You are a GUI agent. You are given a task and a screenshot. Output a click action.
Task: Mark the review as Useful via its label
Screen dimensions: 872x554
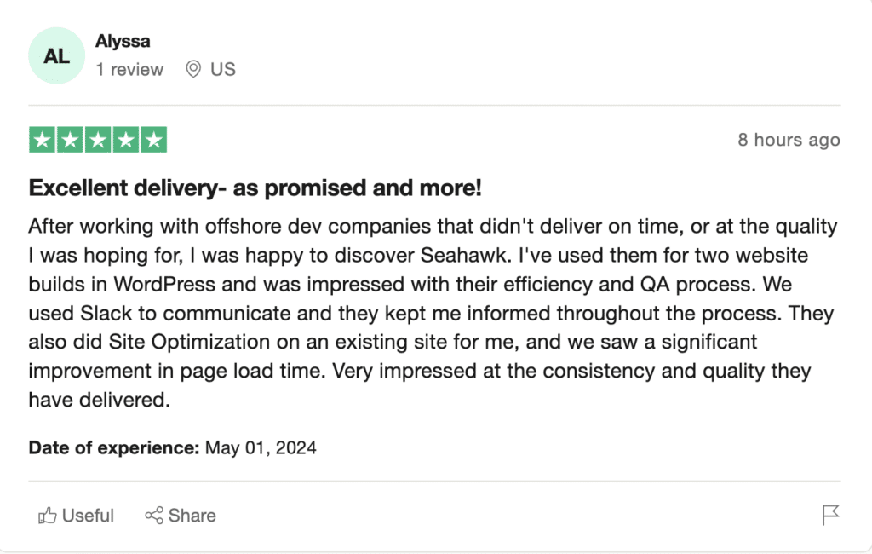click(88, 516)
